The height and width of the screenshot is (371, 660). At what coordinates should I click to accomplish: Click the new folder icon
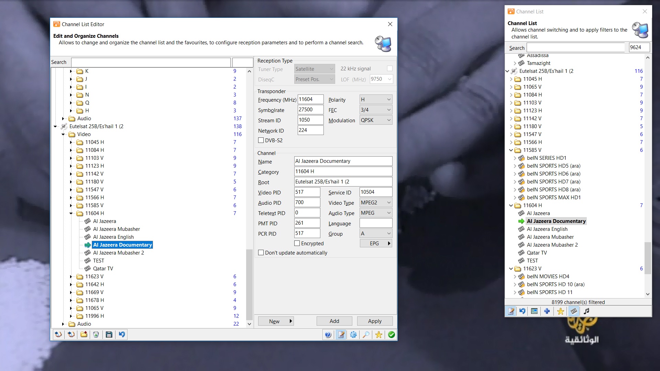[x=84, y=335]
